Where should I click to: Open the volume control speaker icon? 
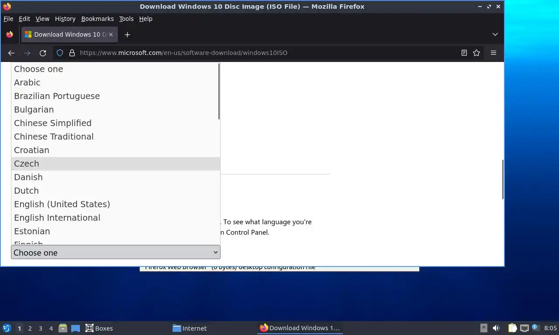point(496,328)
